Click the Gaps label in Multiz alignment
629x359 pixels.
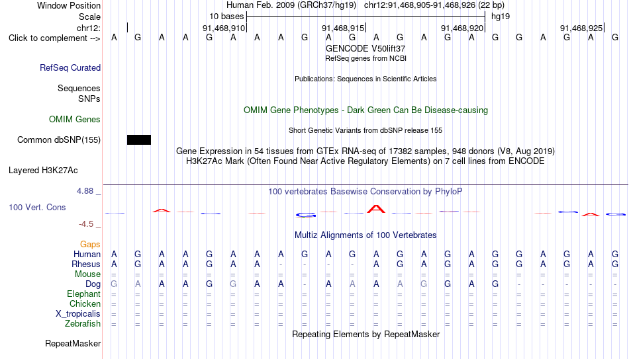[x=90, y=245]
